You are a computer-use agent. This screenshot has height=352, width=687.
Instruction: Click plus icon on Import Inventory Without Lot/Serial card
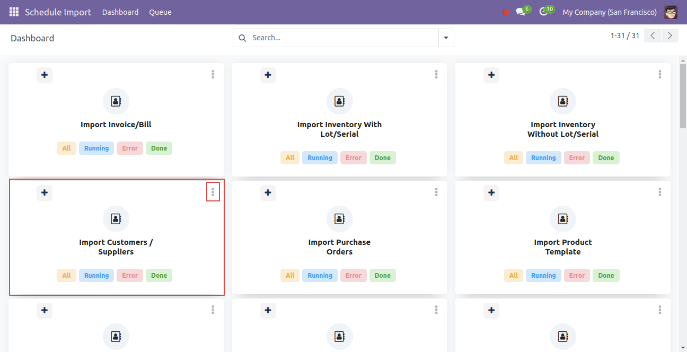click(x=491, y=75)
